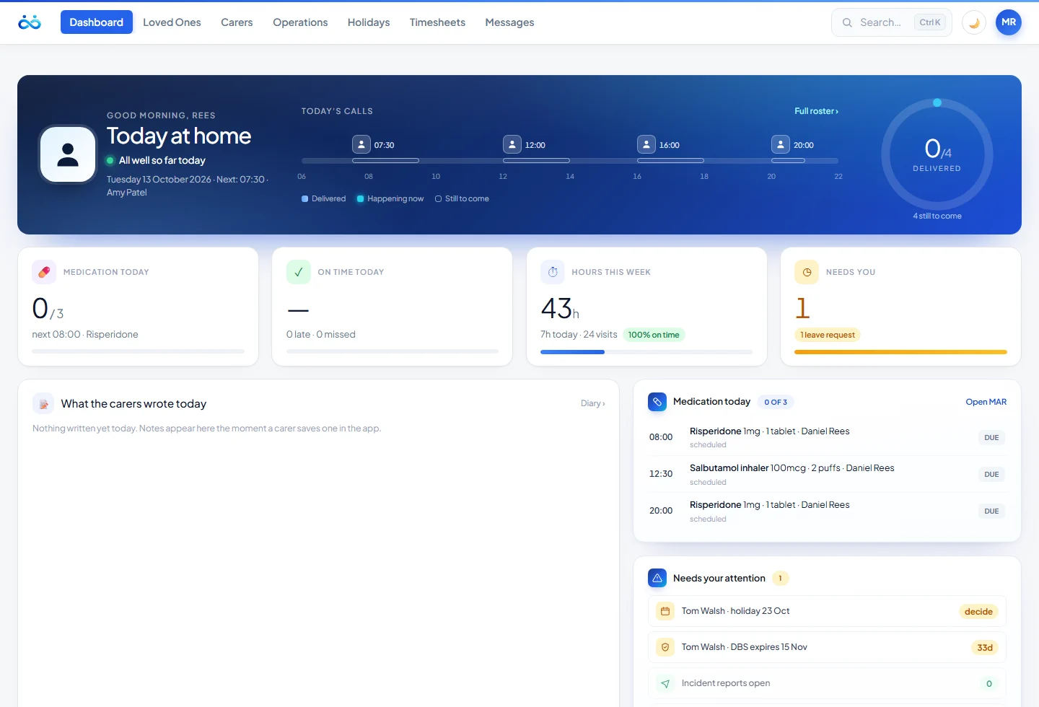Viewport: 1039px width, 707px height.
Task: Click the Needs your attention warning icon
Action: (657, 578)
